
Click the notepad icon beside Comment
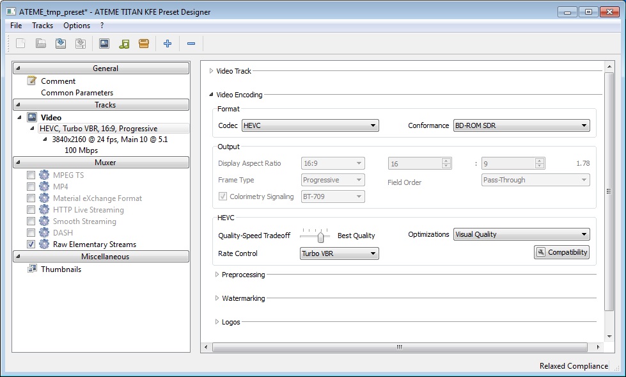31,81
